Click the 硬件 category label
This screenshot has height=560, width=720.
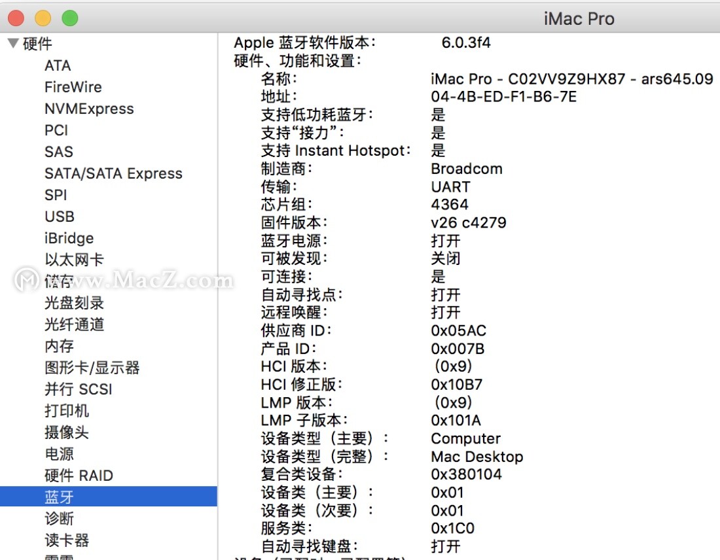[38, 44]
